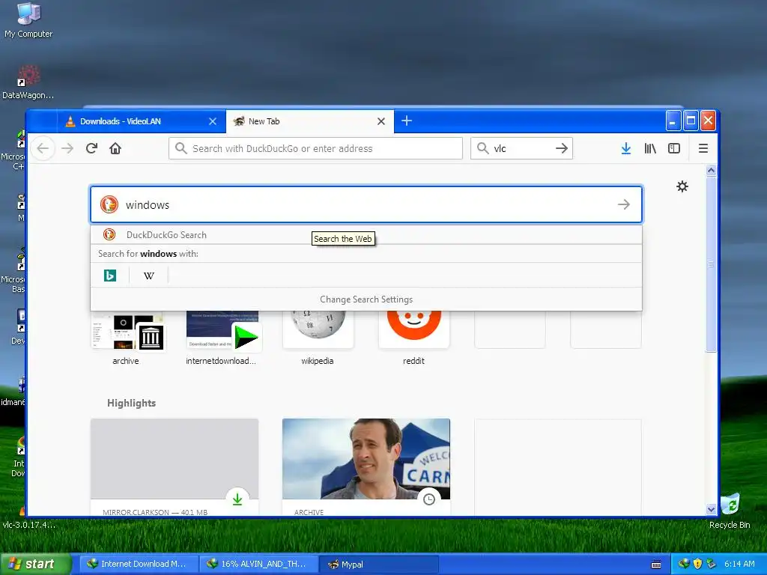767x575 pixels.
Task: Close the Downloads - VideoLAN tab
Action: click(213, 121)
